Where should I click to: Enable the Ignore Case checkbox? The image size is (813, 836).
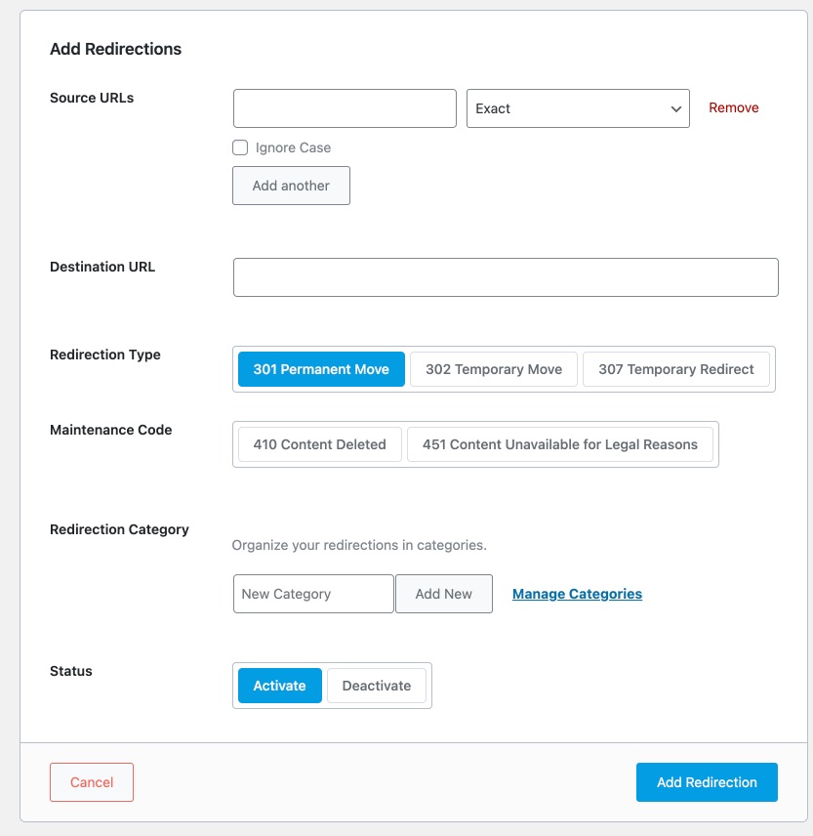(240, 147)
